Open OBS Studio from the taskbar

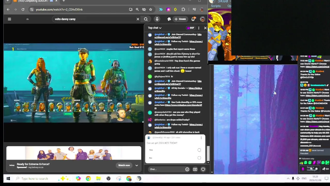click(109, 179)
